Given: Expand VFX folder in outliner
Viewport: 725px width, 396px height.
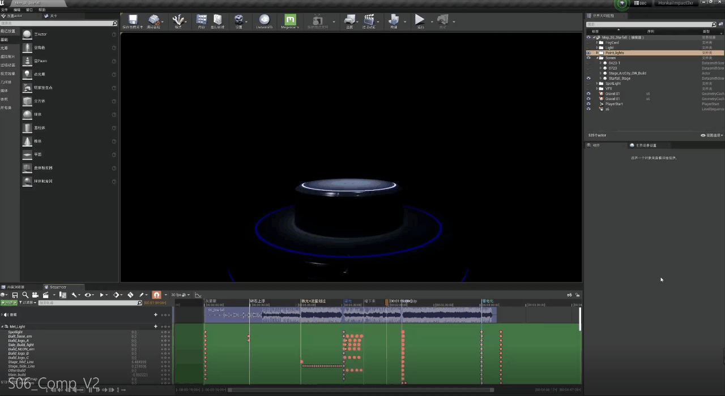Looking at the screenshot, I should tap(597, 88).
